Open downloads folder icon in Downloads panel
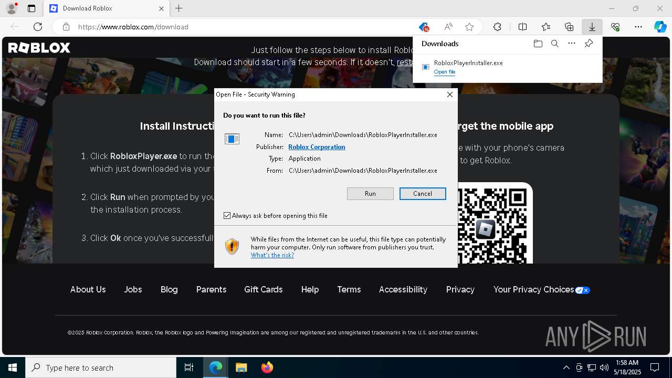This screenshot has width=672, height=378. (538, 44)
